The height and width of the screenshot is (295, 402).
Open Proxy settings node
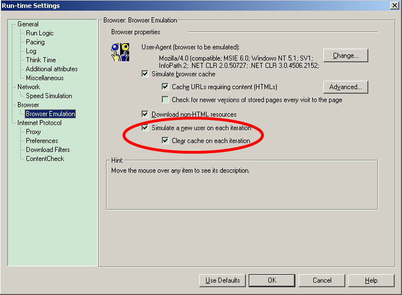[33, 132]
